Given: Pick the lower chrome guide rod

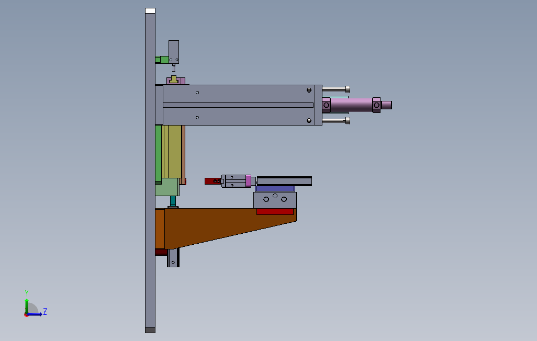Looking at the screenshot, I should tap(336, 120).
